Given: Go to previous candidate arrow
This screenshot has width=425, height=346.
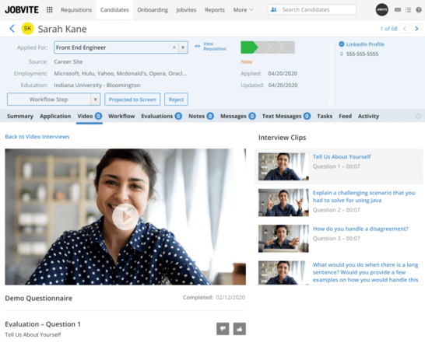Looking at the screenshot, I should [405, 29].
